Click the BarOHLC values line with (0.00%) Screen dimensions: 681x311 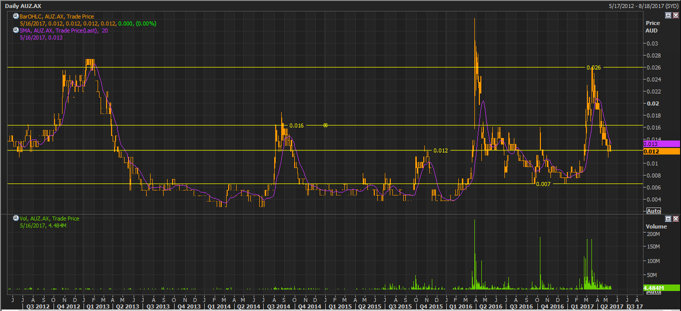[88, 23]
